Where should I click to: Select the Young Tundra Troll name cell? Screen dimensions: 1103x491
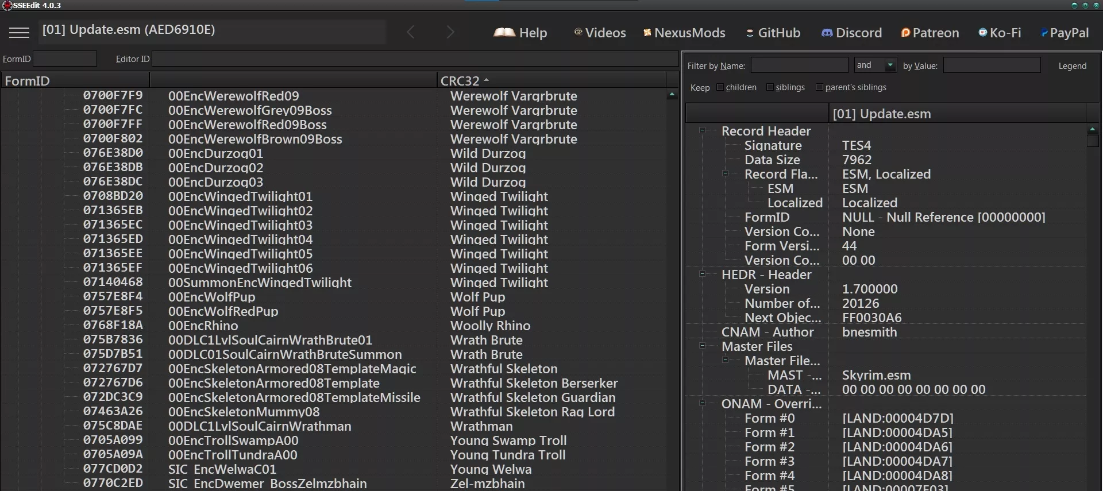point(508,455)
